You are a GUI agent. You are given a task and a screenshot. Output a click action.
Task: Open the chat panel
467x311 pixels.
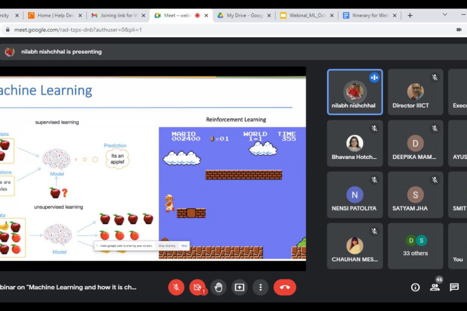tap(454, 287)
